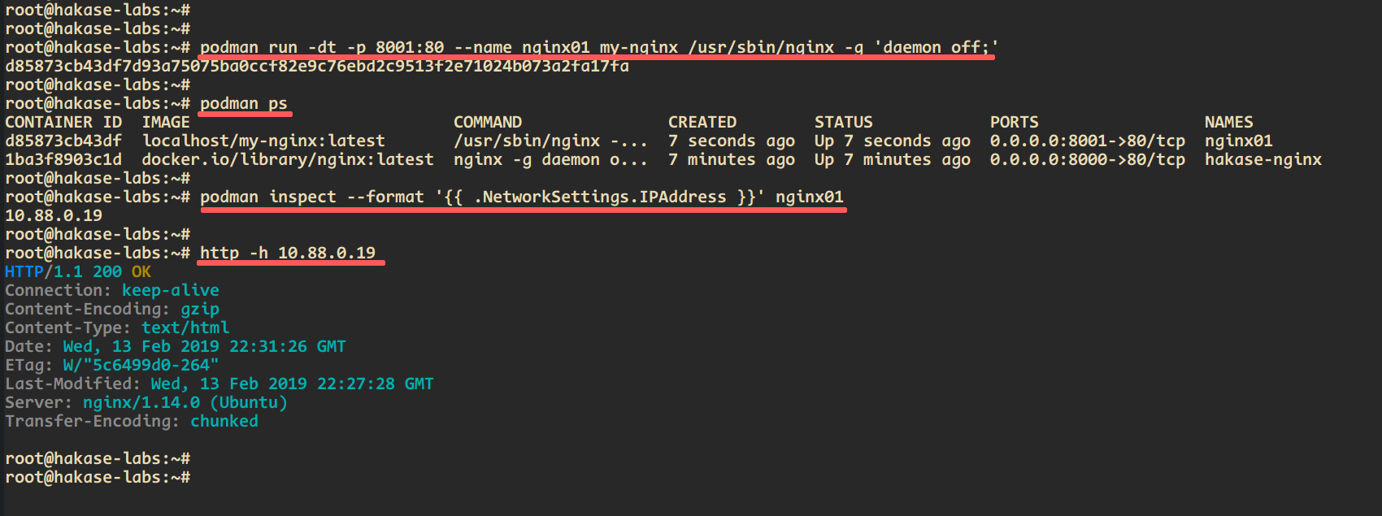Click the PORTS column header
Image resolution: width=1382 pixels, height=516 pixels.
coord(1014,122)
